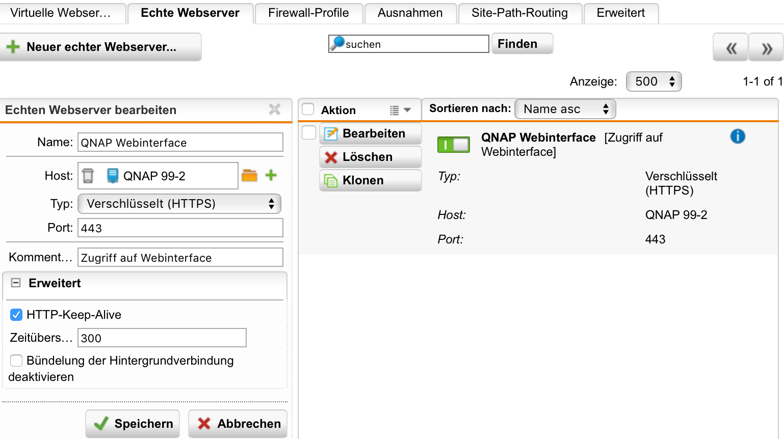Click the trash icon in Host field
Viewport: 784px width, 439px height.
tap(88, 176)
